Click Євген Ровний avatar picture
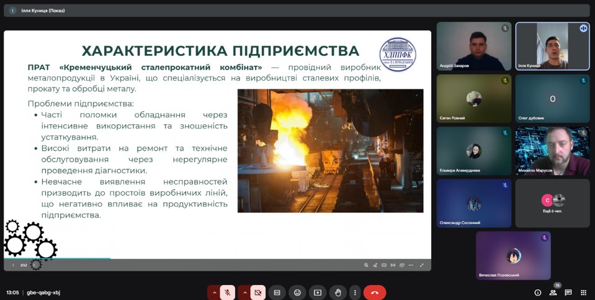Screen dimensions: 595x300 (474, 99)
